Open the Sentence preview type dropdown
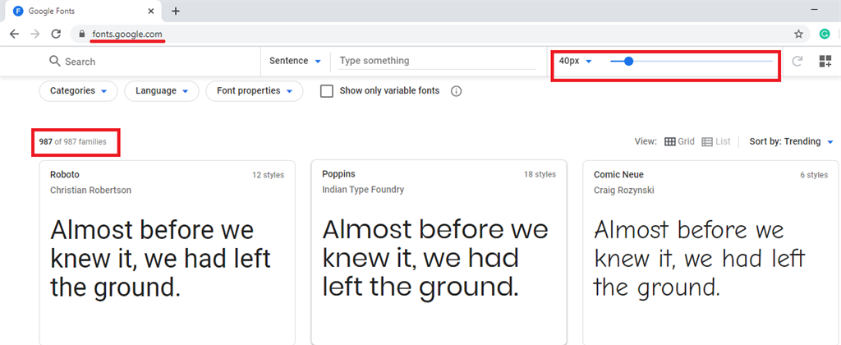841x345 pixels. (x=295, y=61)
